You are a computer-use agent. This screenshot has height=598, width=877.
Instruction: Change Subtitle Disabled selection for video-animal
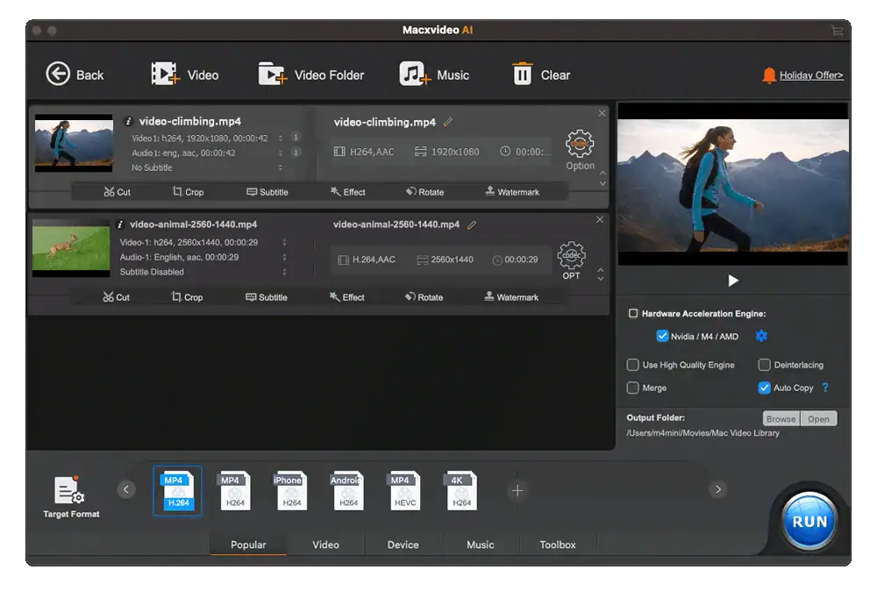pos(284,271)
